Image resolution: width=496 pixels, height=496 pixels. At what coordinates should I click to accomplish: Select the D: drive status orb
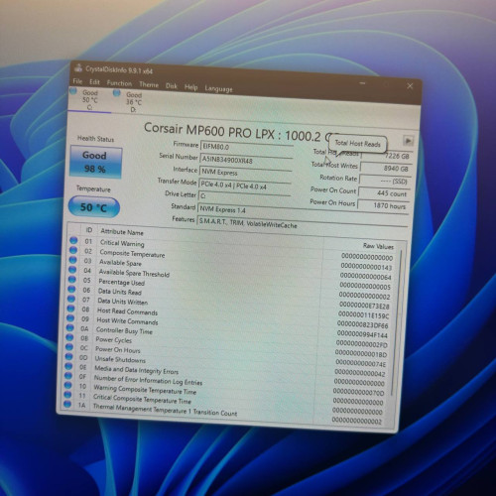point(116,93)
